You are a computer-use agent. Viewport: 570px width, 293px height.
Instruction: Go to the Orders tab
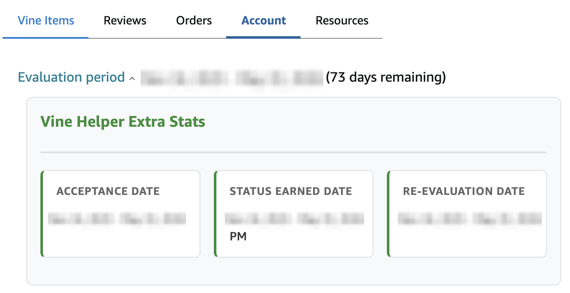click(194, 21)
